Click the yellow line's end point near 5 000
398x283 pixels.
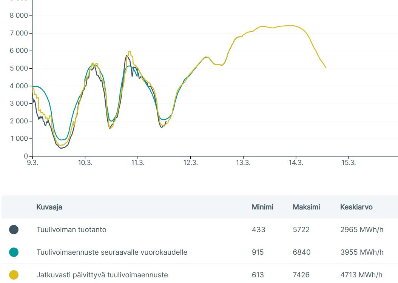tap(326, 68)
